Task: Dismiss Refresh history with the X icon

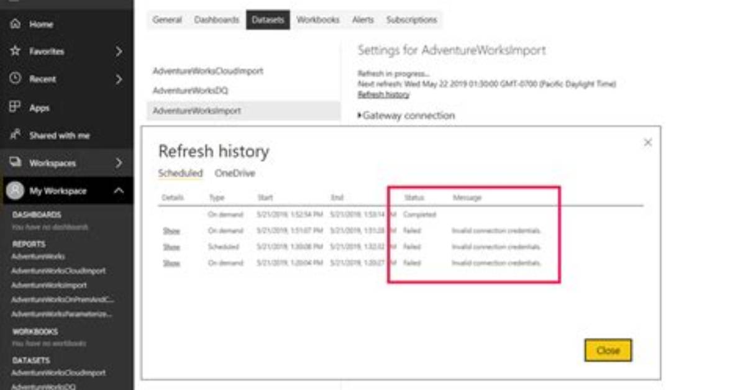Action: tap(648, 142)
